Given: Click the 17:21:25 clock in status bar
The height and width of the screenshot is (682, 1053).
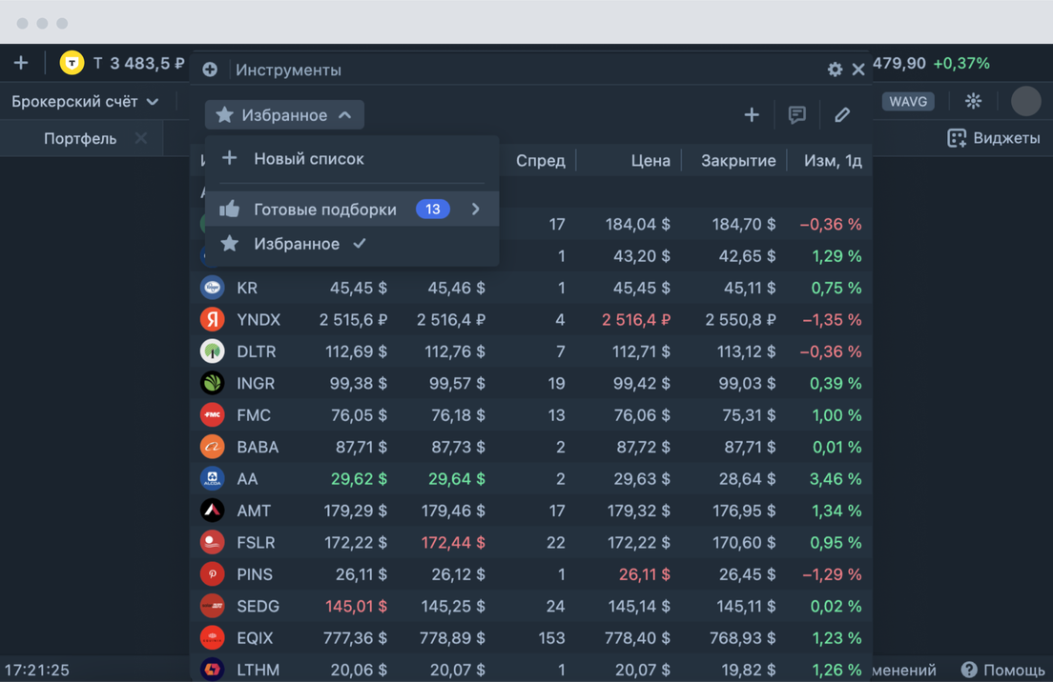Looking at the screenshot, I should click(37, 670).
